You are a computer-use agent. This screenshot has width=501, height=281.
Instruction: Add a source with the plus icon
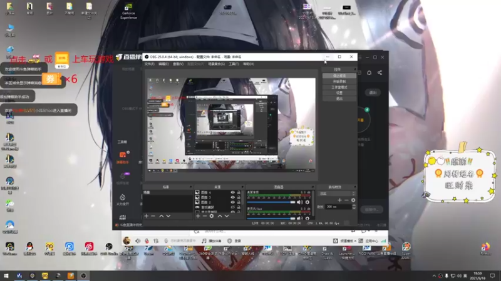point(198,216)
